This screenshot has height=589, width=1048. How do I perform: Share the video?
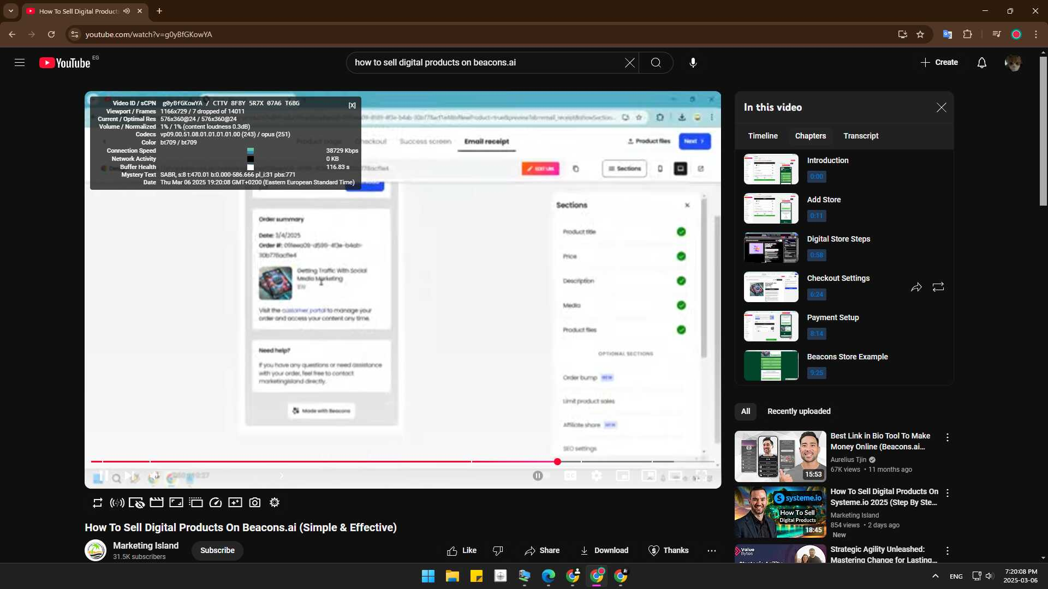[542, 551]
